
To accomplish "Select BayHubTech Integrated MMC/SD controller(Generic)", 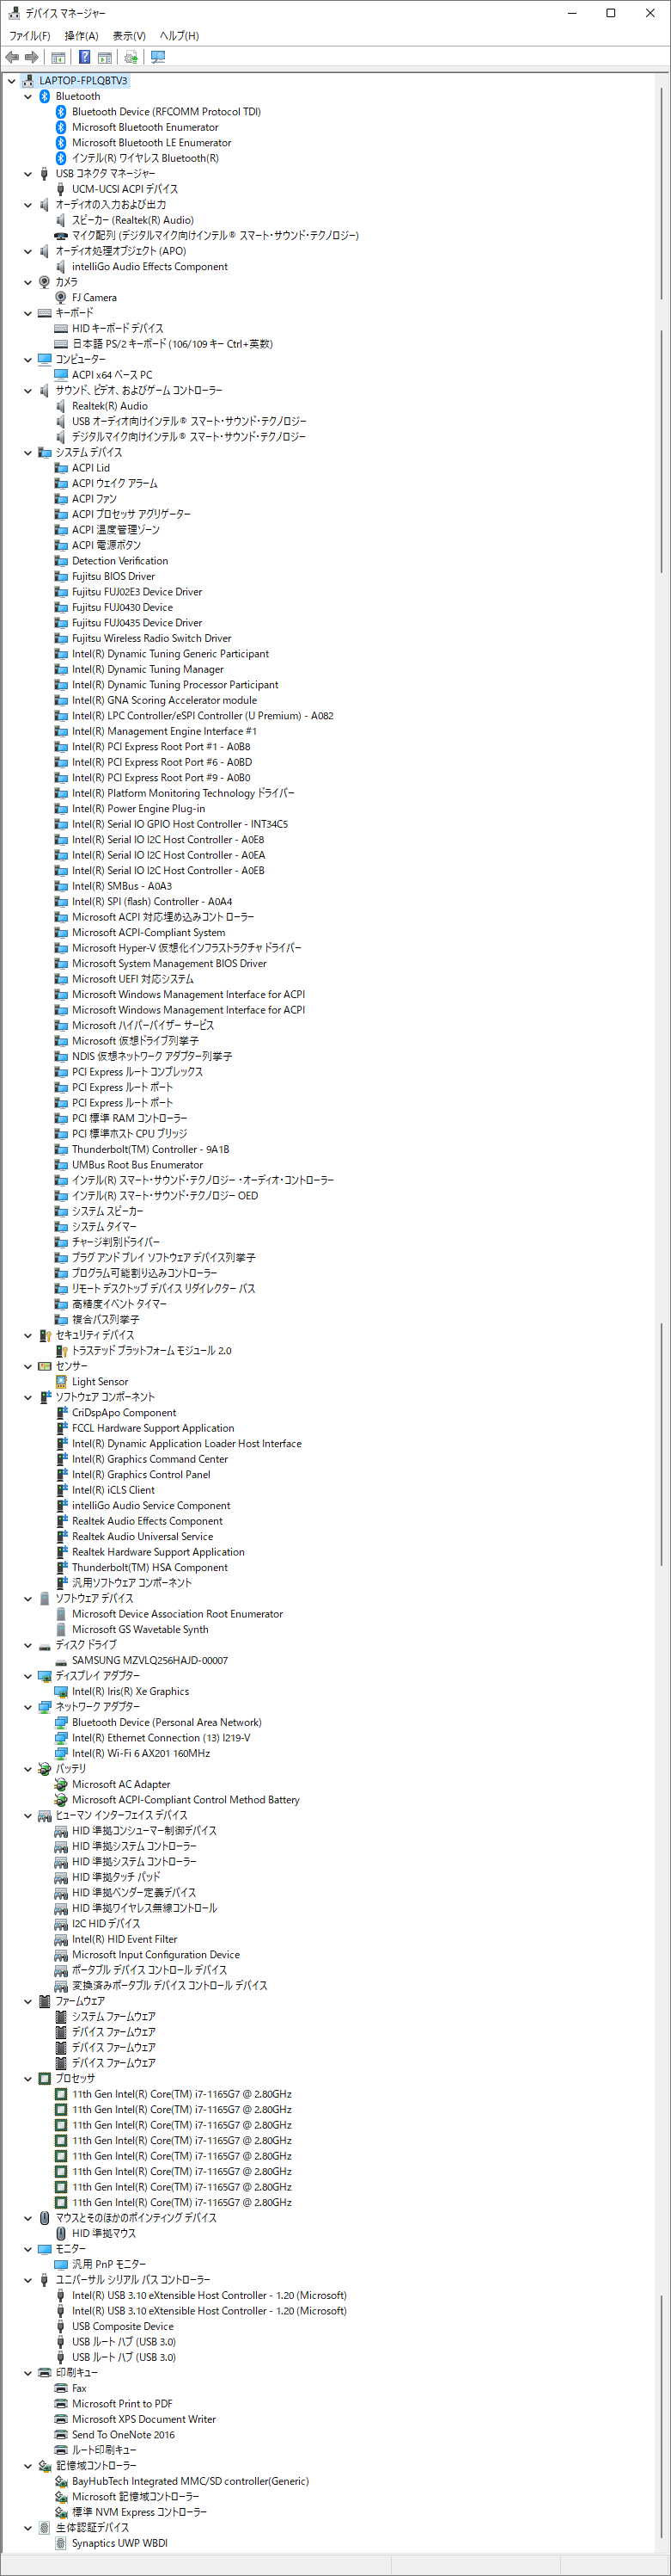I will [x=190, y=2481].
